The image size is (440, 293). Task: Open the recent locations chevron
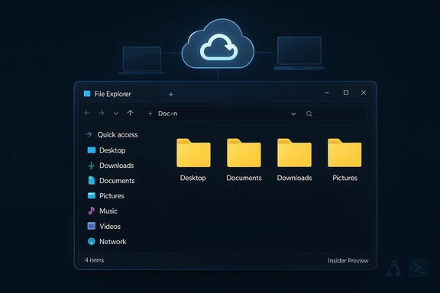pos(115,114)
